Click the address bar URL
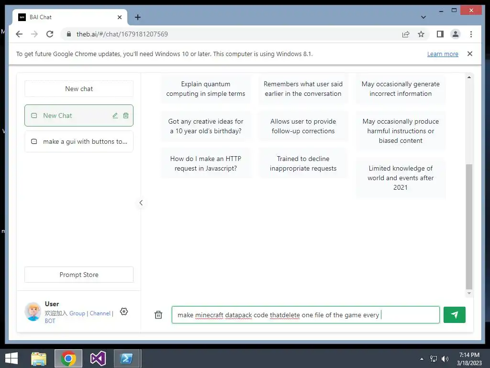 coord(122,34)
